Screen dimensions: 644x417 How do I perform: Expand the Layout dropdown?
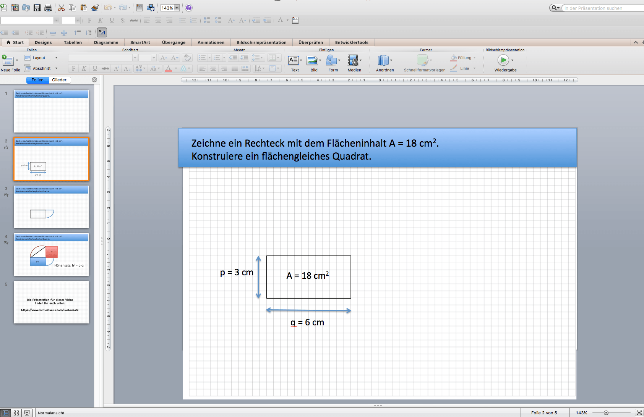tap(56, 58)
